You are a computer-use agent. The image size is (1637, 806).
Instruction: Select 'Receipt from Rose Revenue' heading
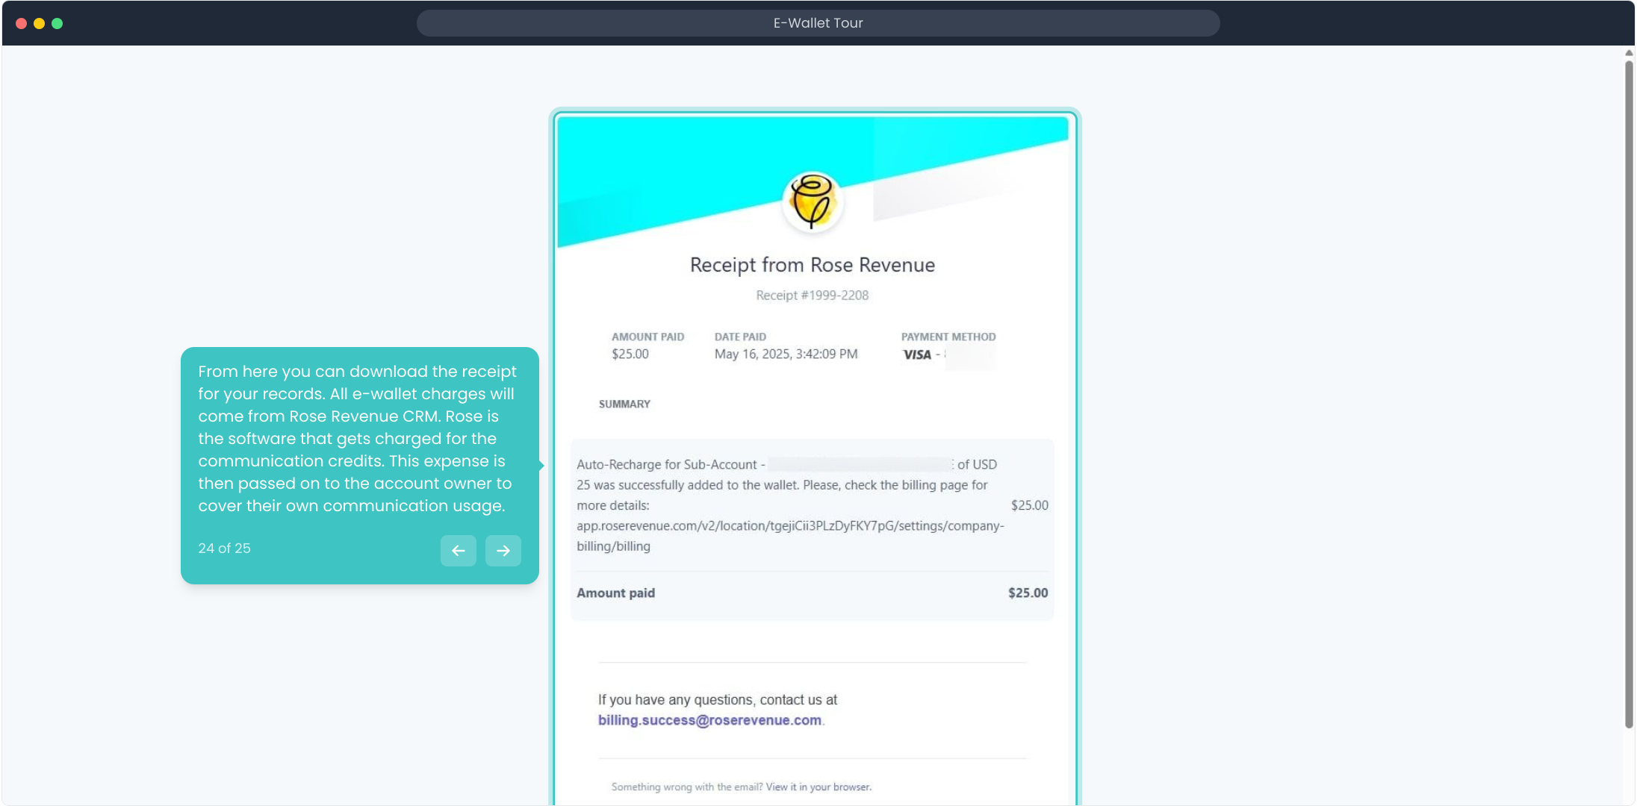pos(813,265)
